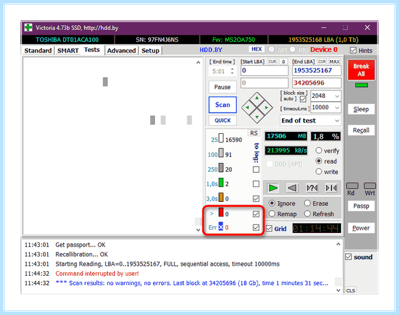The image size is (399, 315).
Task: Start scan with the green play arrow
Action: pos(273,188)
